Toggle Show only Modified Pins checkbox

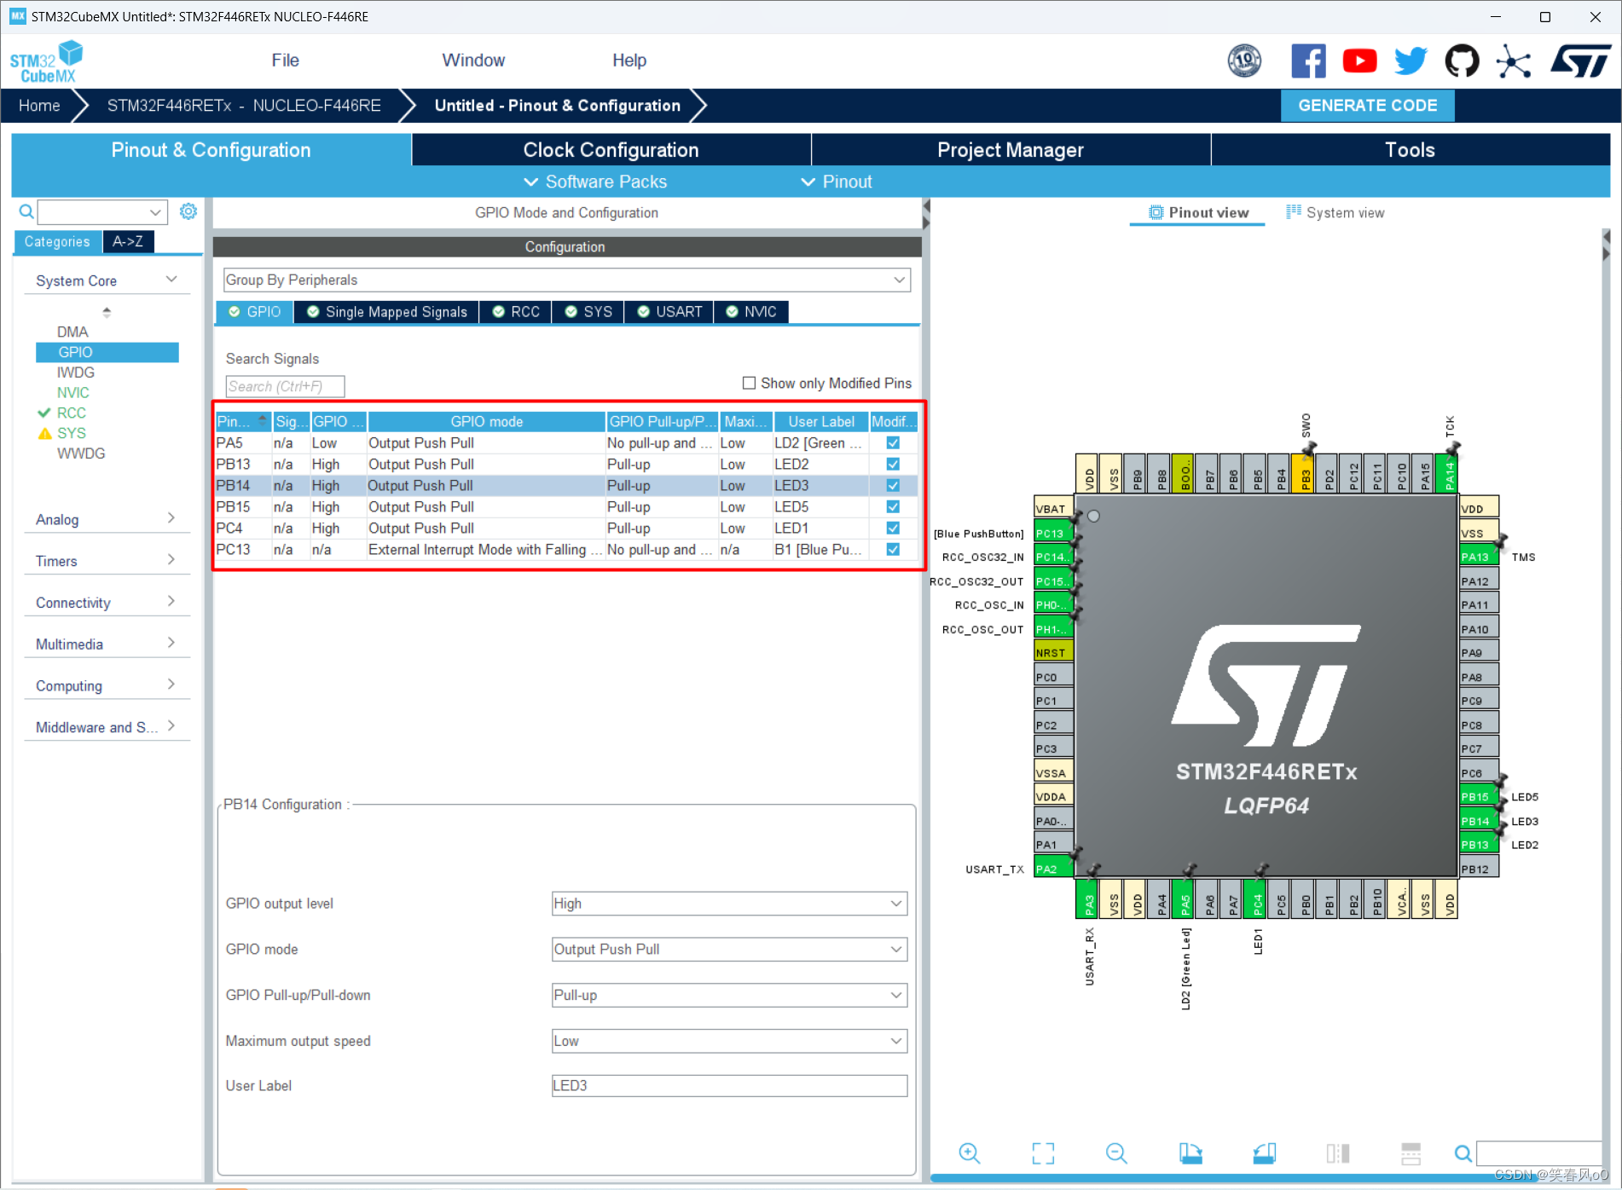[x=749, y=383]
